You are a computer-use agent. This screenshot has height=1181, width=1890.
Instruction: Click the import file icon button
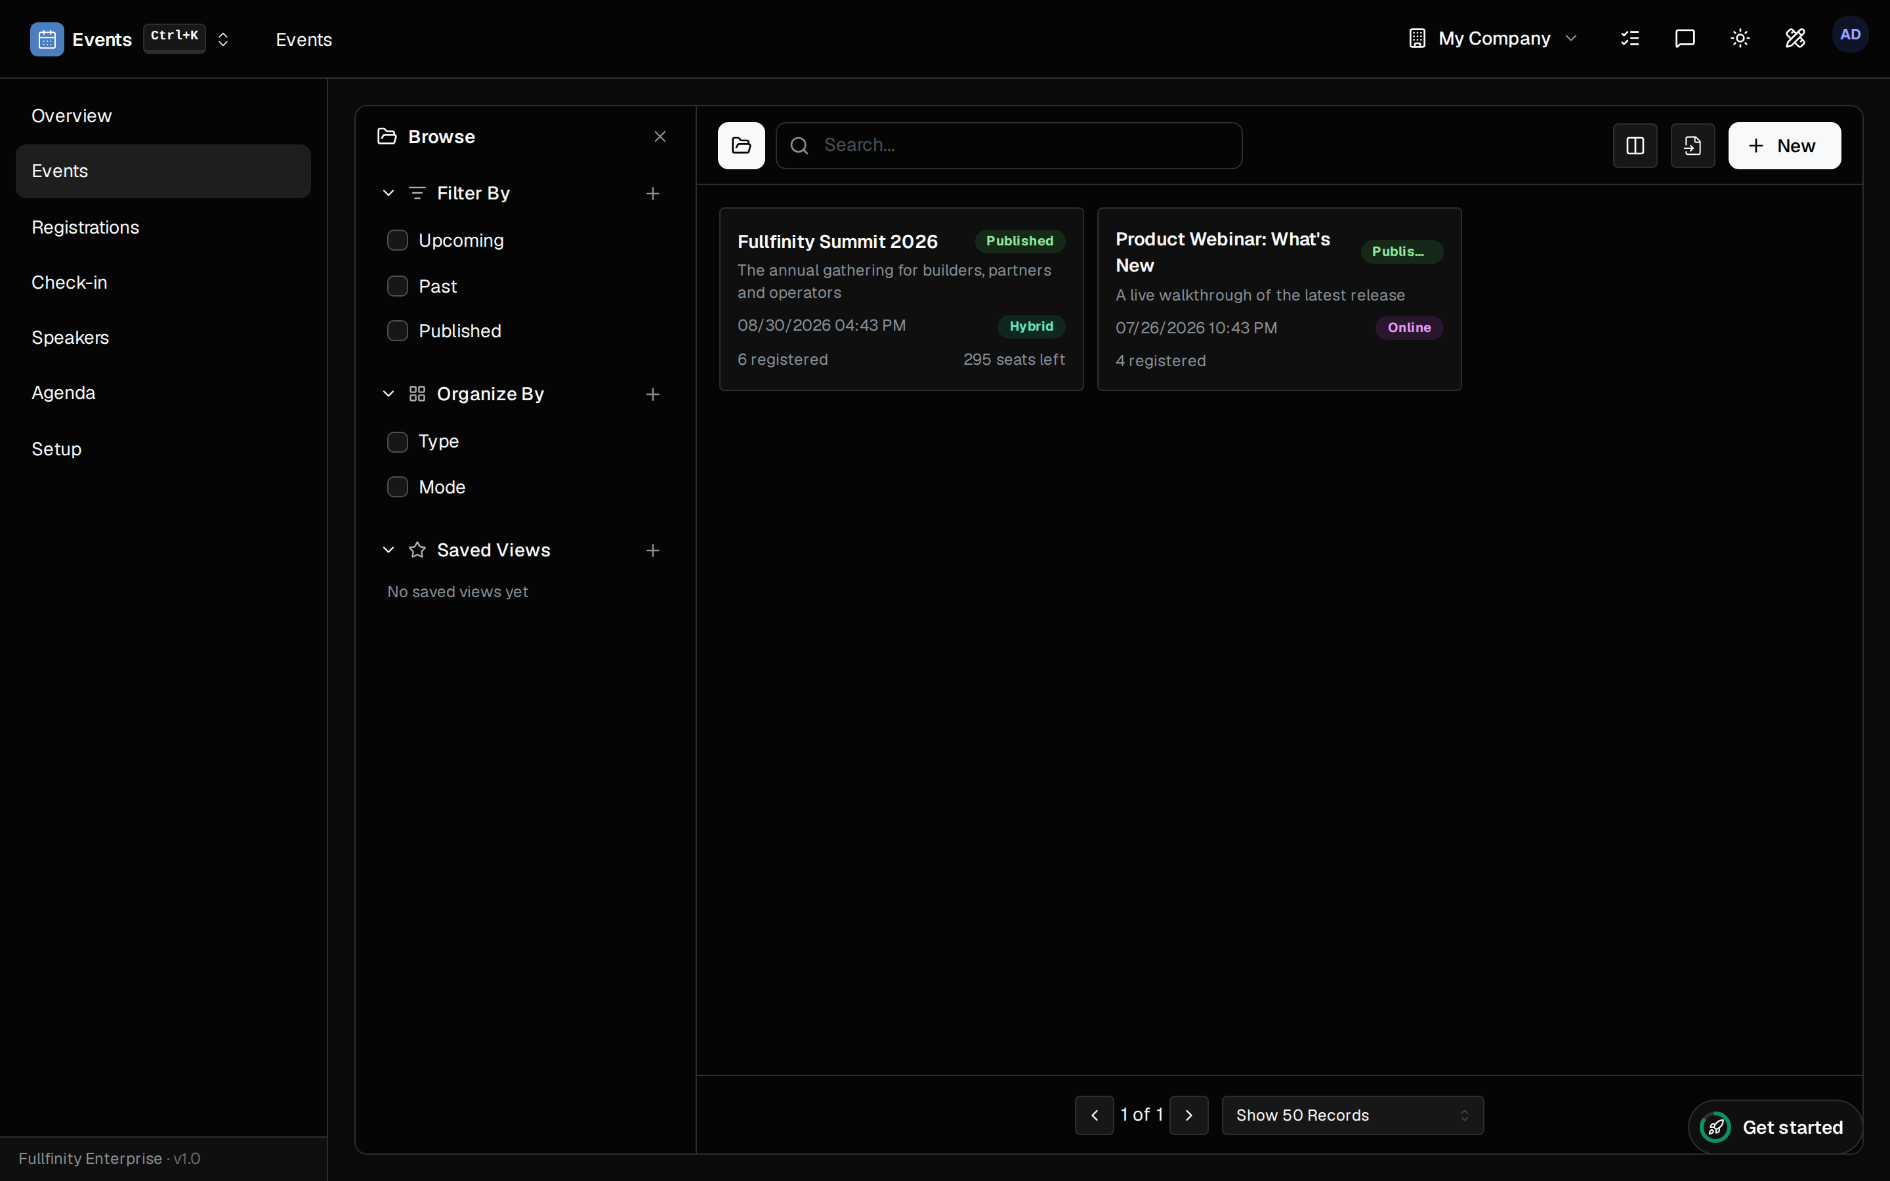(1692, 145)
